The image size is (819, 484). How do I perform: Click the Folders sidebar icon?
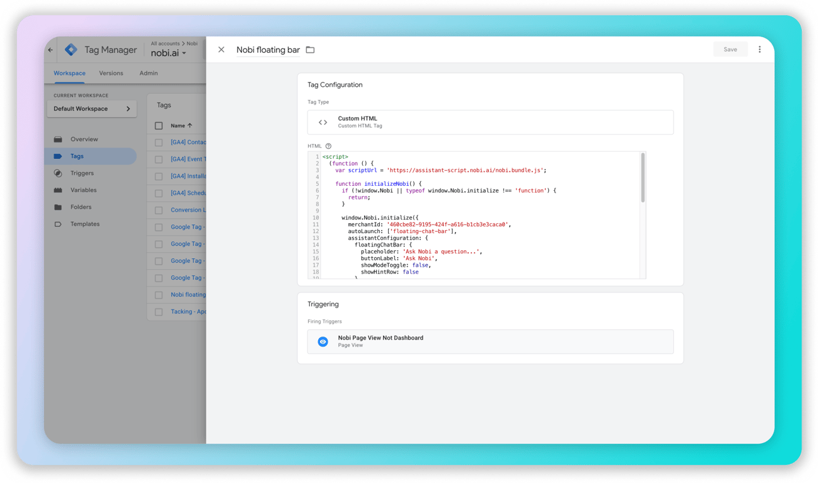point(58,207)
